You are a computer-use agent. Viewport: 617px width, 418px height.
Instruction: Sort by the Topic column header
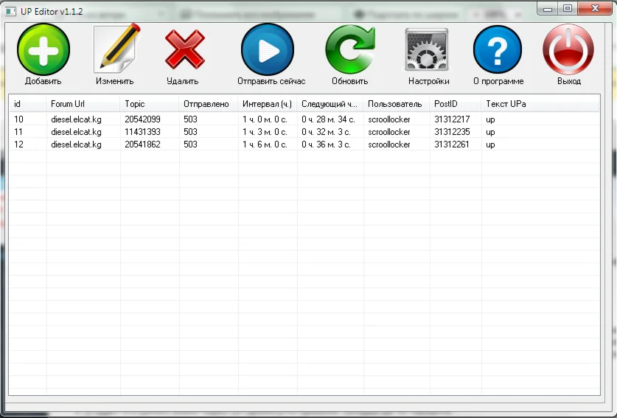pos(150,104)
